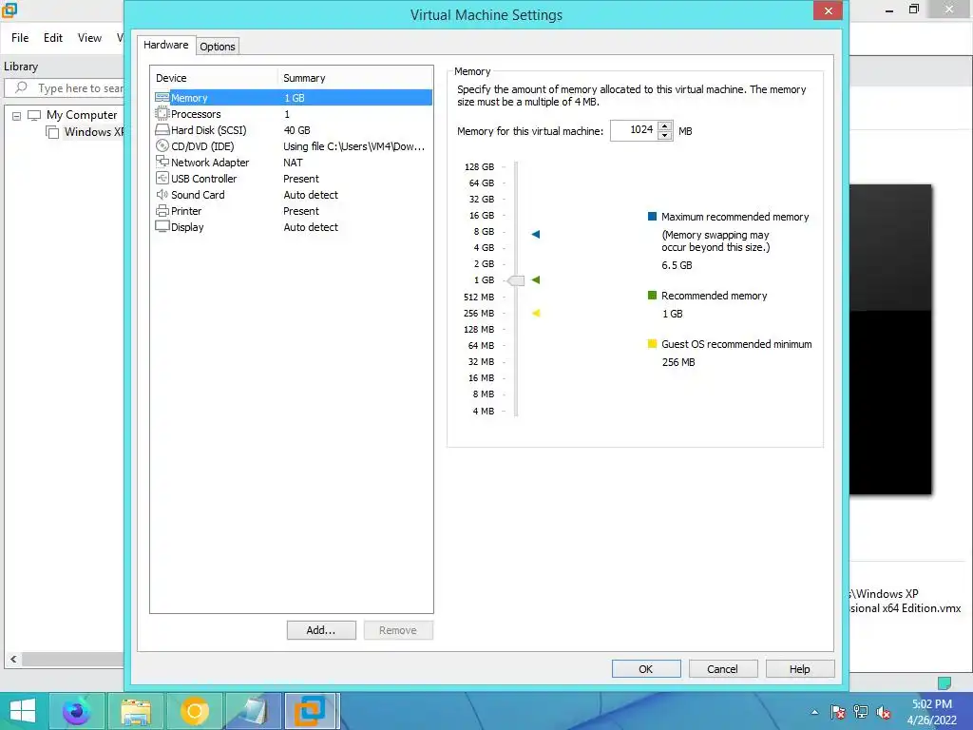Switch to VMware Workstation taskbar icon
Screen dimensions: 973x730
point(312,711)
